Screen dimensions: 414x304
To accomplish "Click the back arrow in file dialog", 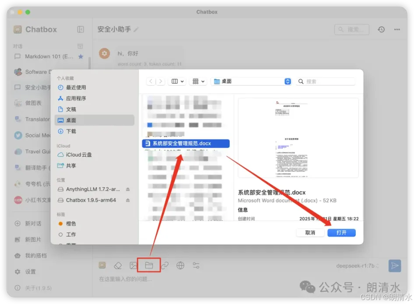I will [x=151, y=81].
